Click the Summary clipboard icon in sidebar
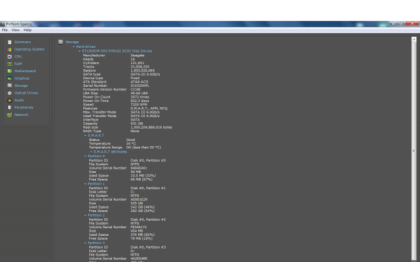Image resolution: width=420 pixels, height=262 pixels. coord(10,42)
